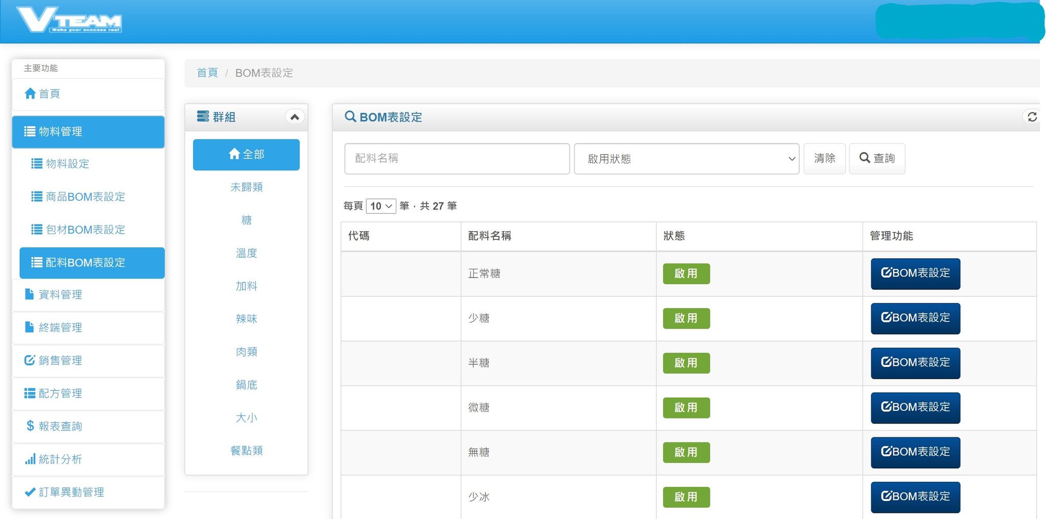Image resolution: width=1046 pixels, height=519 pixels.
Task: Click the checkmark icon beside 訂單異動管理
Action: 29,492
